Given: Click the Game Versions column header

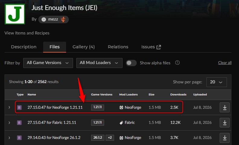Looking at the screenshot, I should tap(102, 95).
